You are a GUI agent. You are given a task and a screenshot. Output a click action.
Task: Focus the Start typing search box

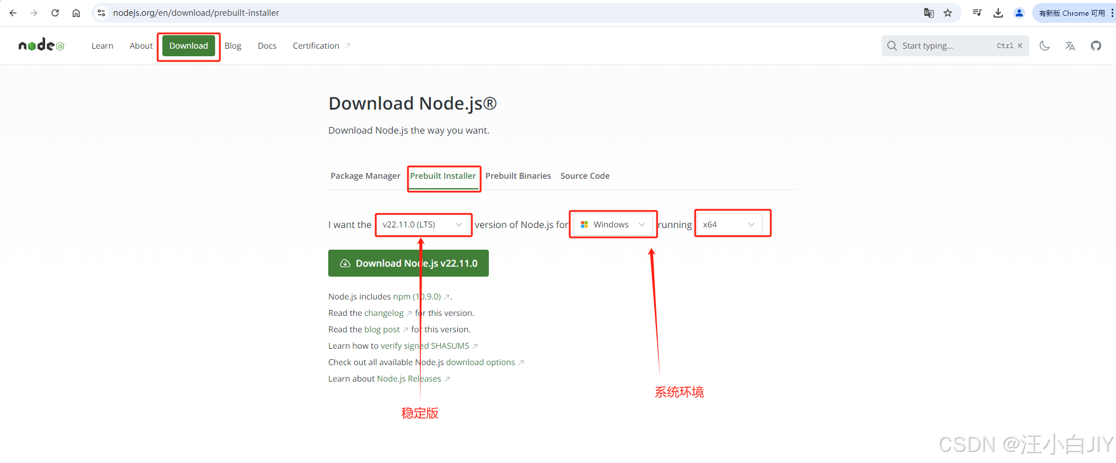(x=955, y=46)
